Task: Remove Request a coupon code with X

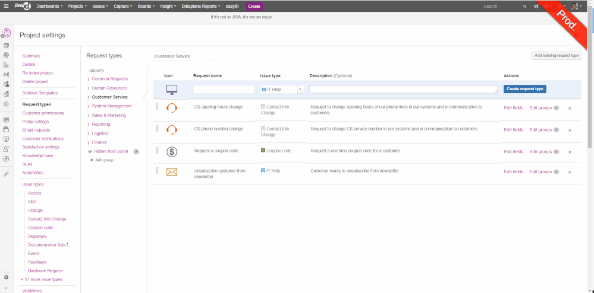Action: [570, 152]
